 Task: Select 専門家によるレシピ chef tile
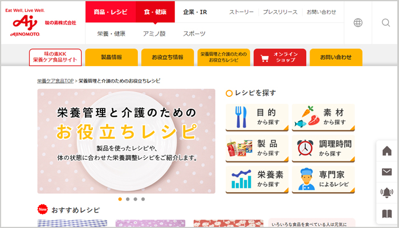tap(323, 180)
